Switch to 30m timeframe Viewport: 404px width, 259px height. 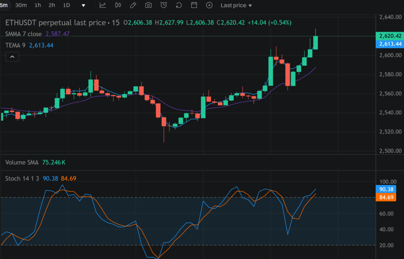coord(21,5)
